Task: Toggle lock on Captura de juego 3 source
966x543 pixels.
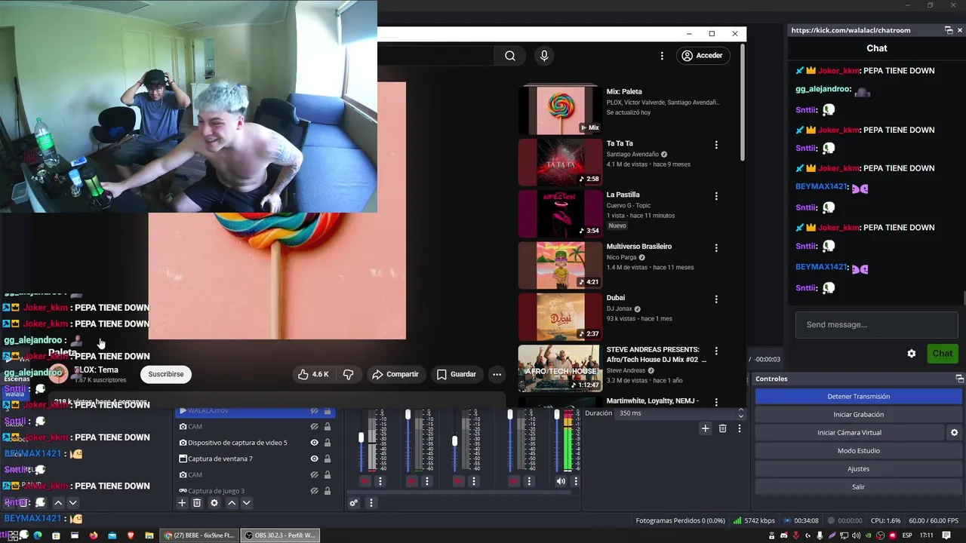Action: click(328, 491)
